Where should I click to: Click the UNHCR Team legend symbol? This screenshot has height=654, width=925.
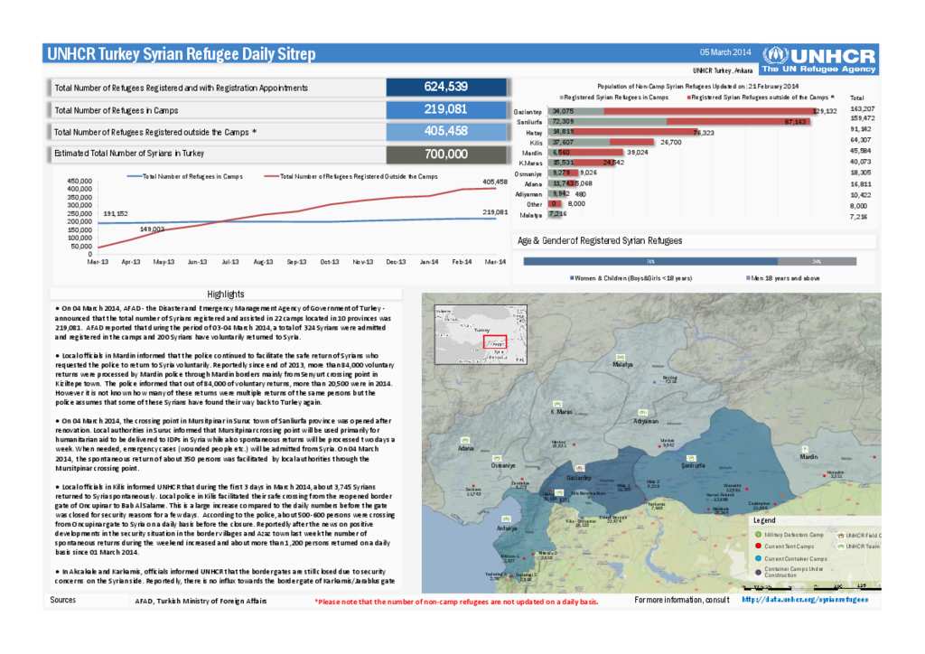842,547
